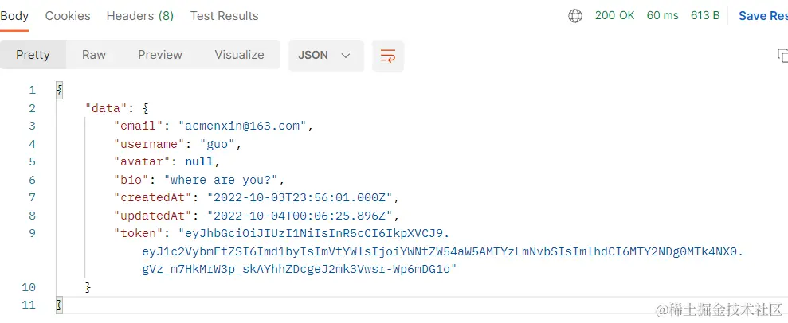Select the Body tab
The height and width of the screenshot is (323, 788).
point(14,16)
